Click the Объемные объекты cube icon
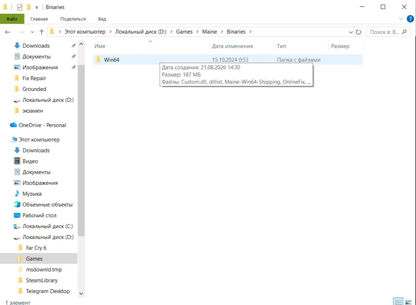416x305 pixels. [x=17, y=204]
